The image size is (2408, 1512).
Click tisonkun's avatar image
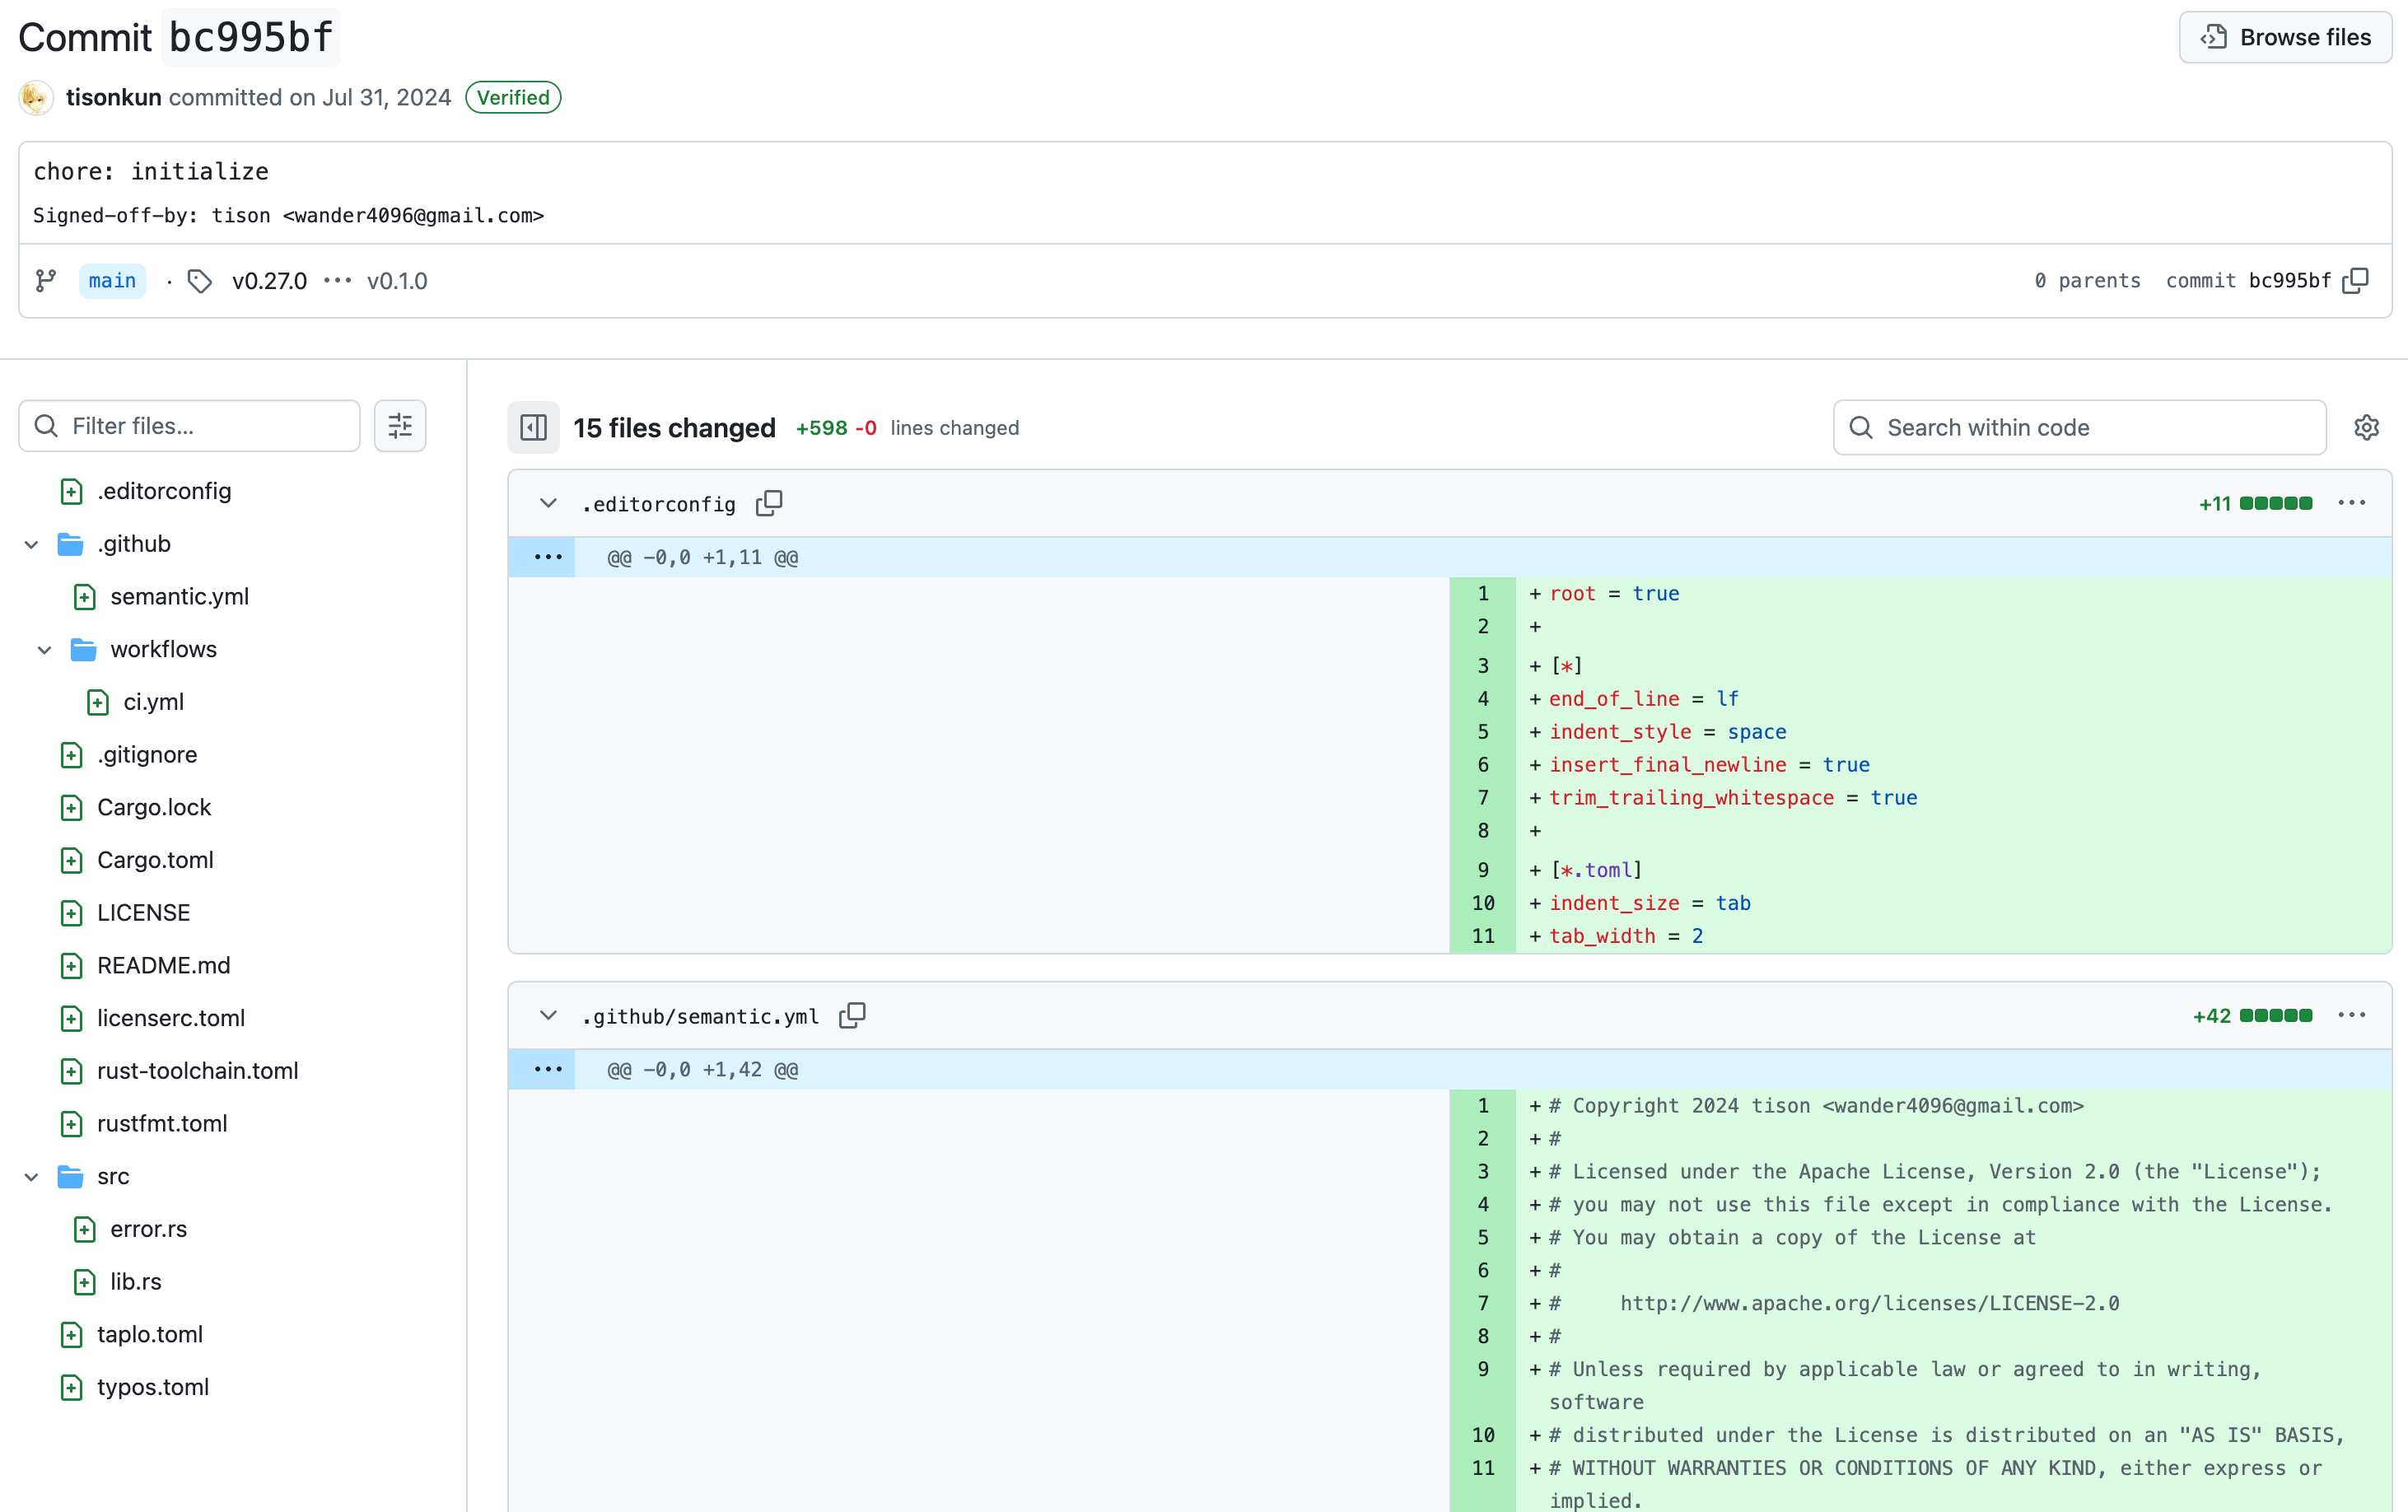(36, 97)
